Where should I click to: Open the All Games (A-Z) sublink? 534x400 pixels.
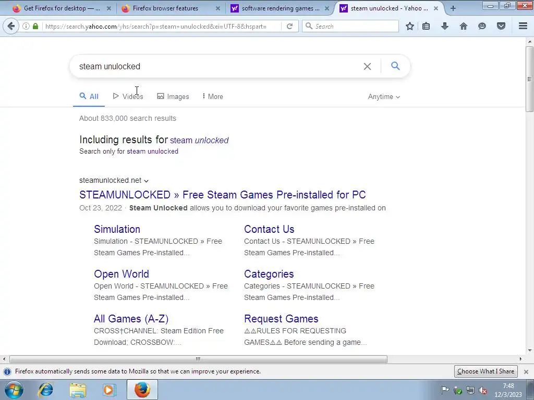point(131,319)
